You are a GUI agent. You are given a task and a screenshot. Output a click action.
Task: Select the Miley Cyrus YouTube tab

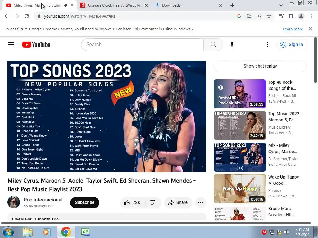point(39,5)
